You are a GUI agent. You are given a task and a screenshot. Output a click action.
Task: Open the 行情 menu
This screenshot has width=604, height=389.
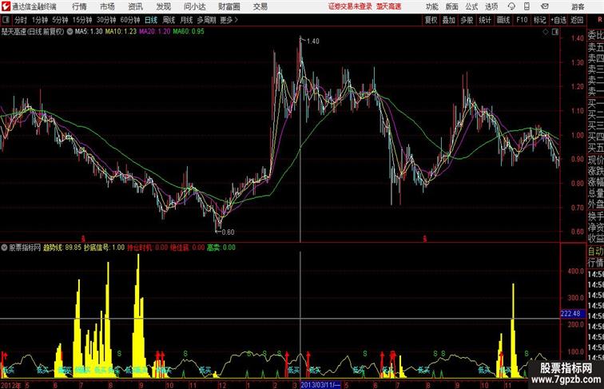(x=79, y=6)
